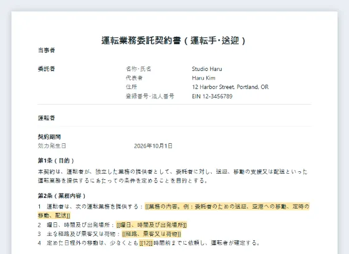Select the Haru Kim representative value
Image resolution: width=349 pixels, height=254 pixels.
(x=203, y=78)
